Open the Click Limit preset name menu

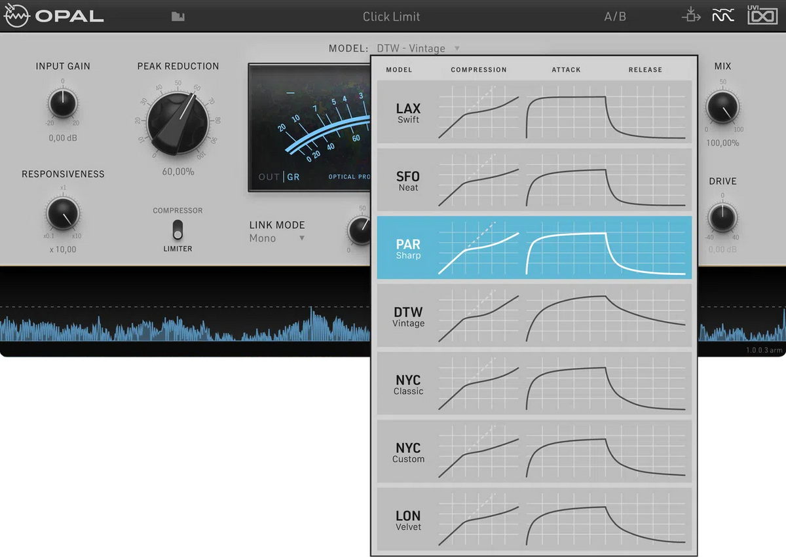click(x=391, y=16)
